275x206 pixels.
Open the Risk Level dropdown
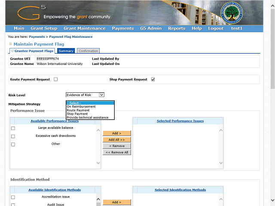85,95
